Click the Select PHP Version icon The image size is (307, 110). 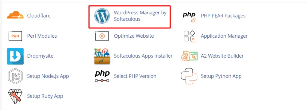pos(102,76)
